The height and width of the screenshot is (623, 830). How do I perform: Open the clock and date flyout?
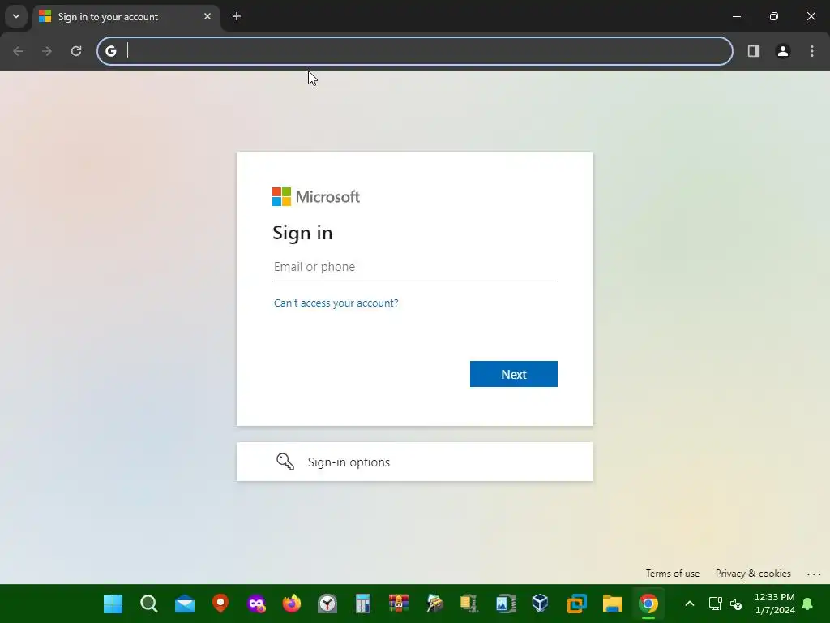(774, 604)
